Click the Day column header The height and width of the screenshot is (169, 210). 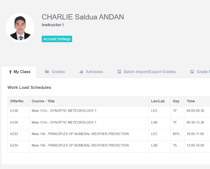click(176, 101)
